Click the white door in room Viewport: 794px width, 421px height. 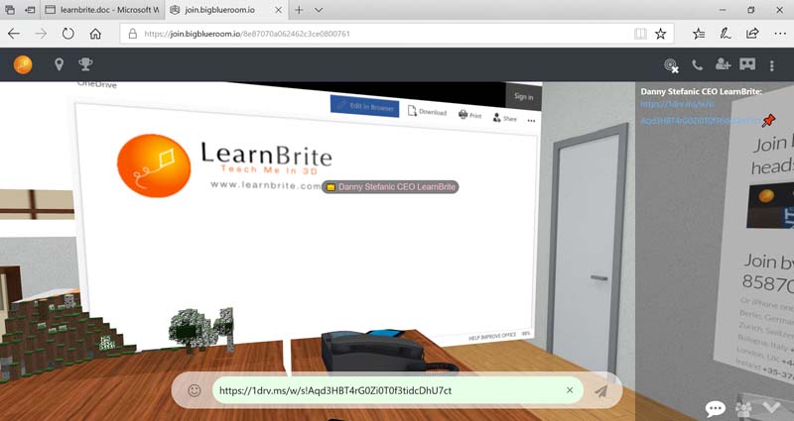tap(587, 253)
